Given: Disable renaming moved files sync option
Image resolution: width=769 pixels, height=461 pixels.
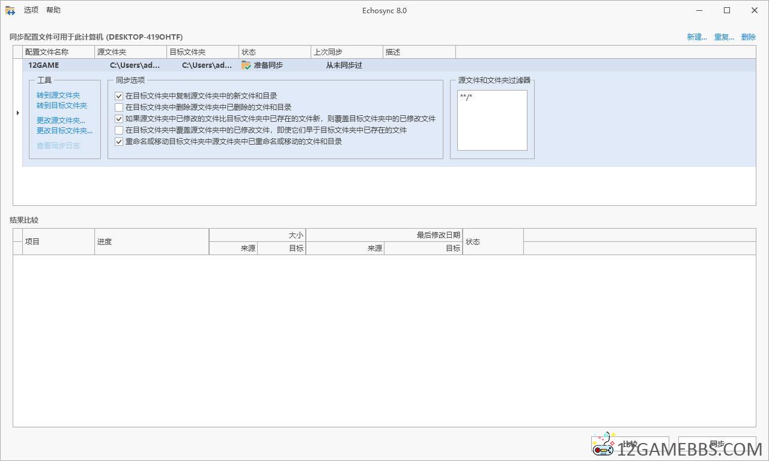Looking at the screenshot, I should 119,142.
